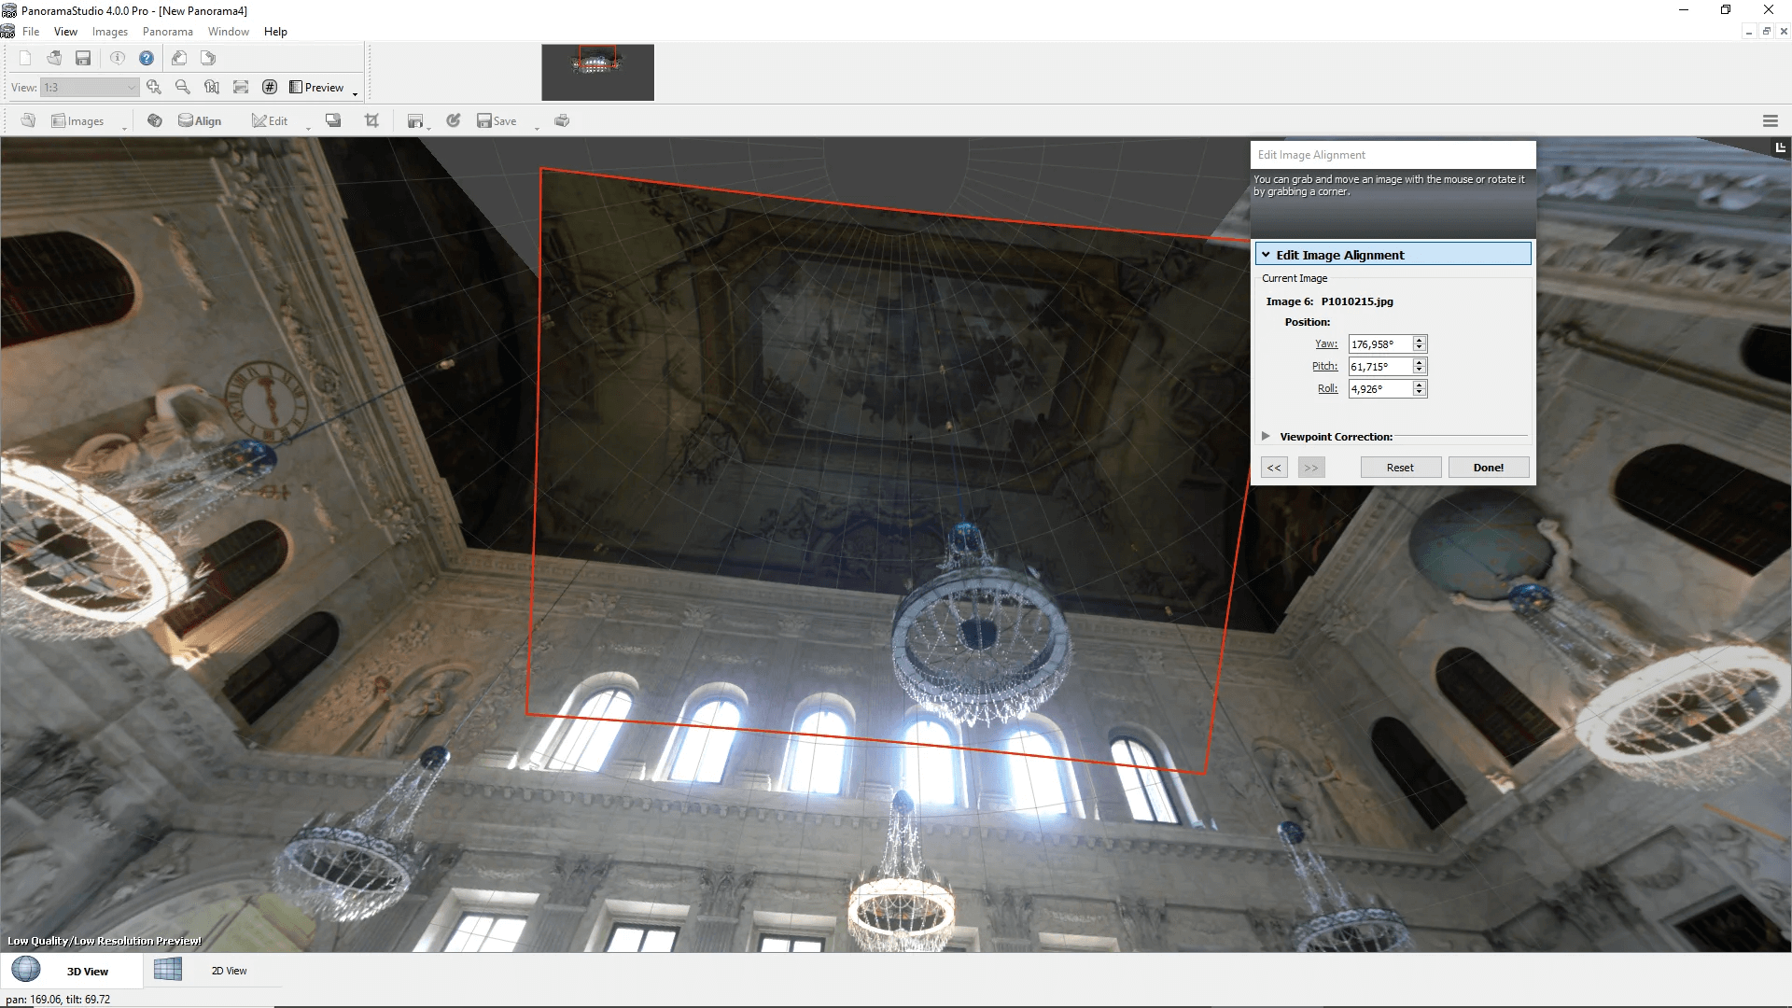Open the Help using the question mark icon

click(x=147, y=58)
